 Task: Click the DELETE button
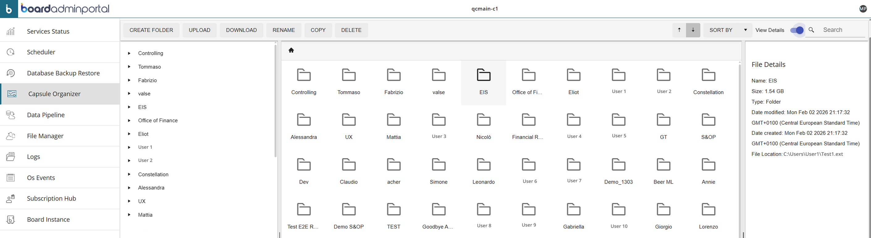tap(351, 30)
